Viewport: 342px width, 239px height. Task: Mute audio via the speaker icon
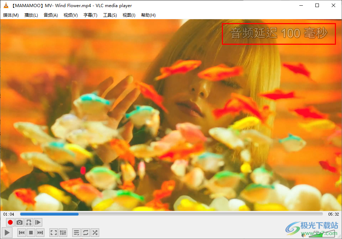(303, 235)
